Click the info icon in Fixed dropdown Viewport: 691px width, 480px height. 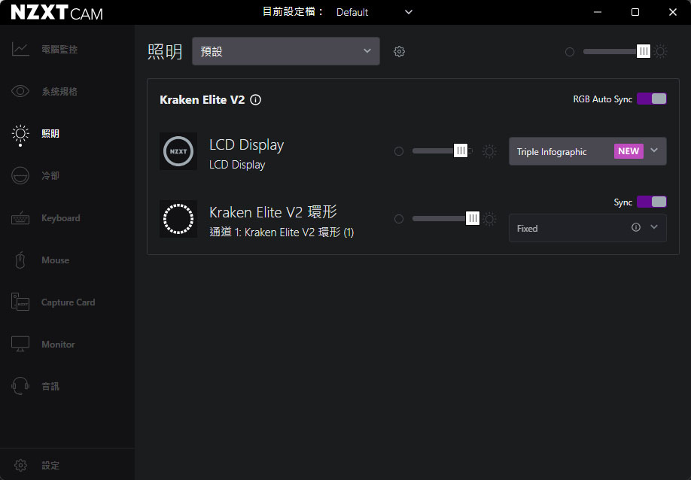pyautogui.click(x=636, y=227)
